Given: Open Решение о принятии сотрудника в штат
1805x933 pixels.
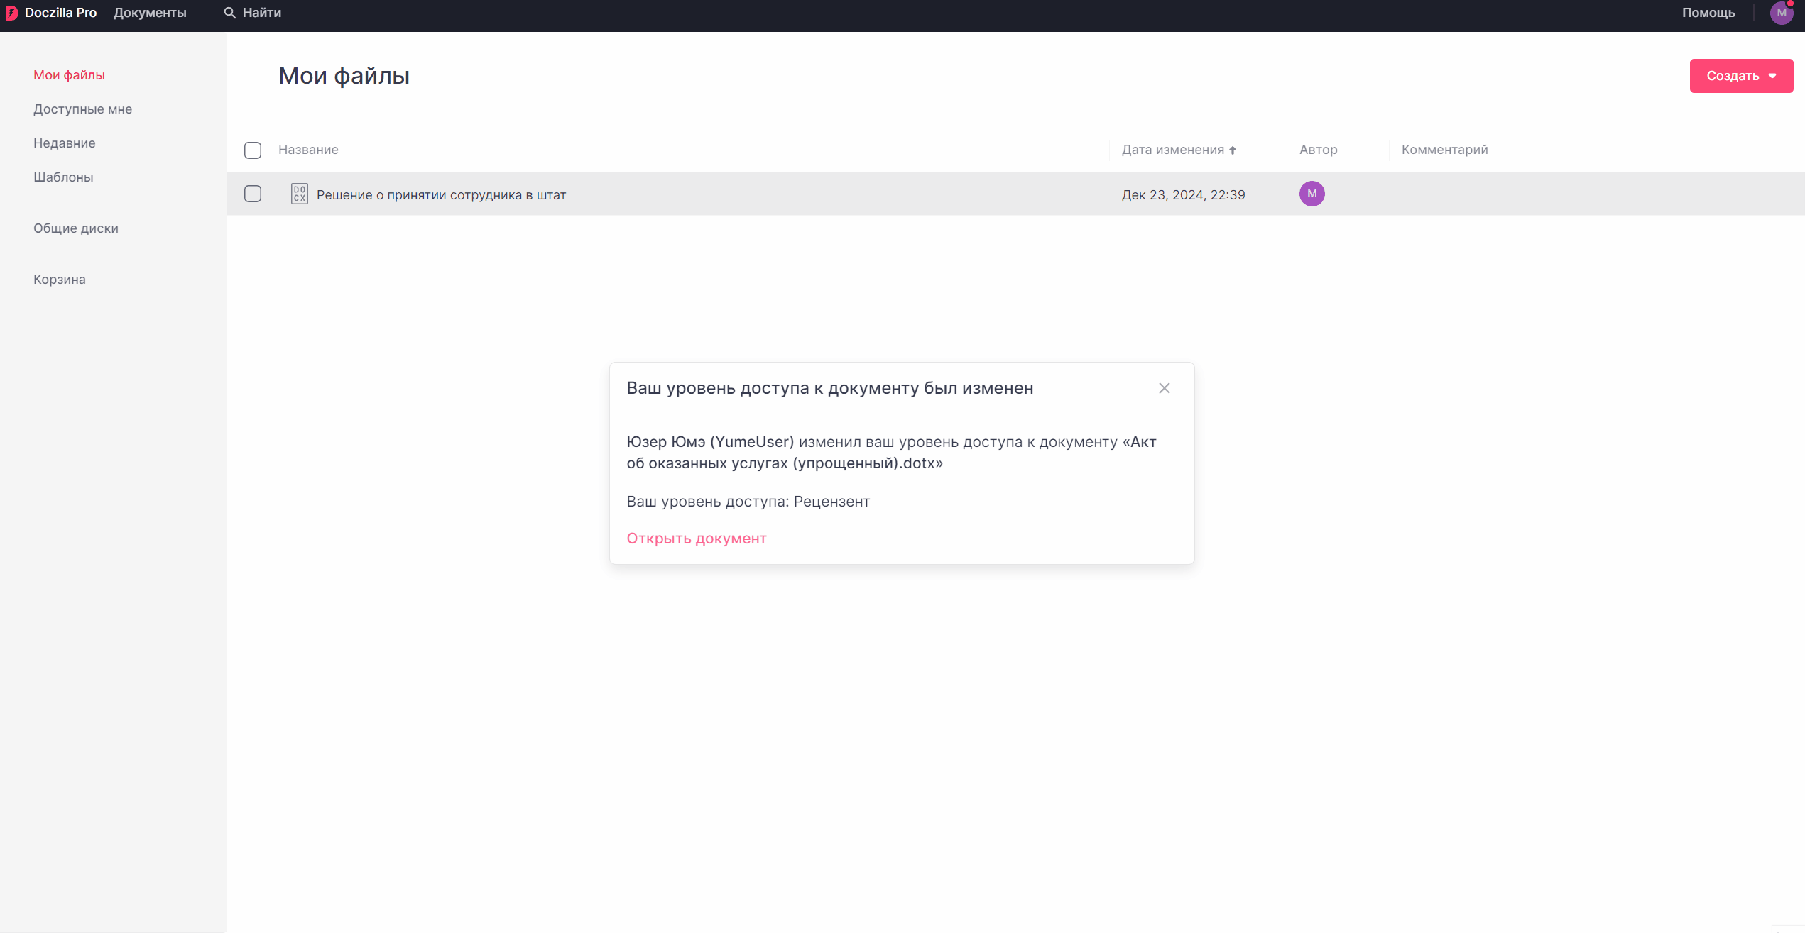Looking at the screenshot, I should click(x=441, y=195).
